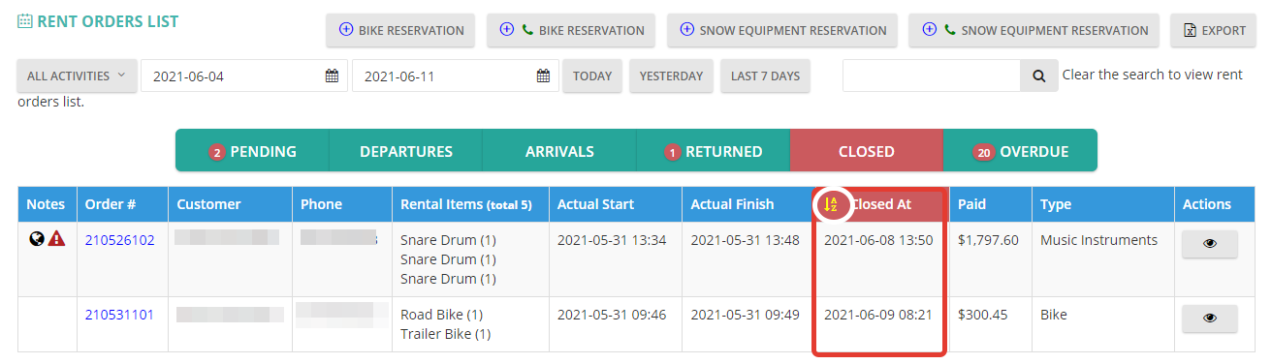1272x364 pixels.
Task: Open the Returned tab
Action: tap(713, 151)
